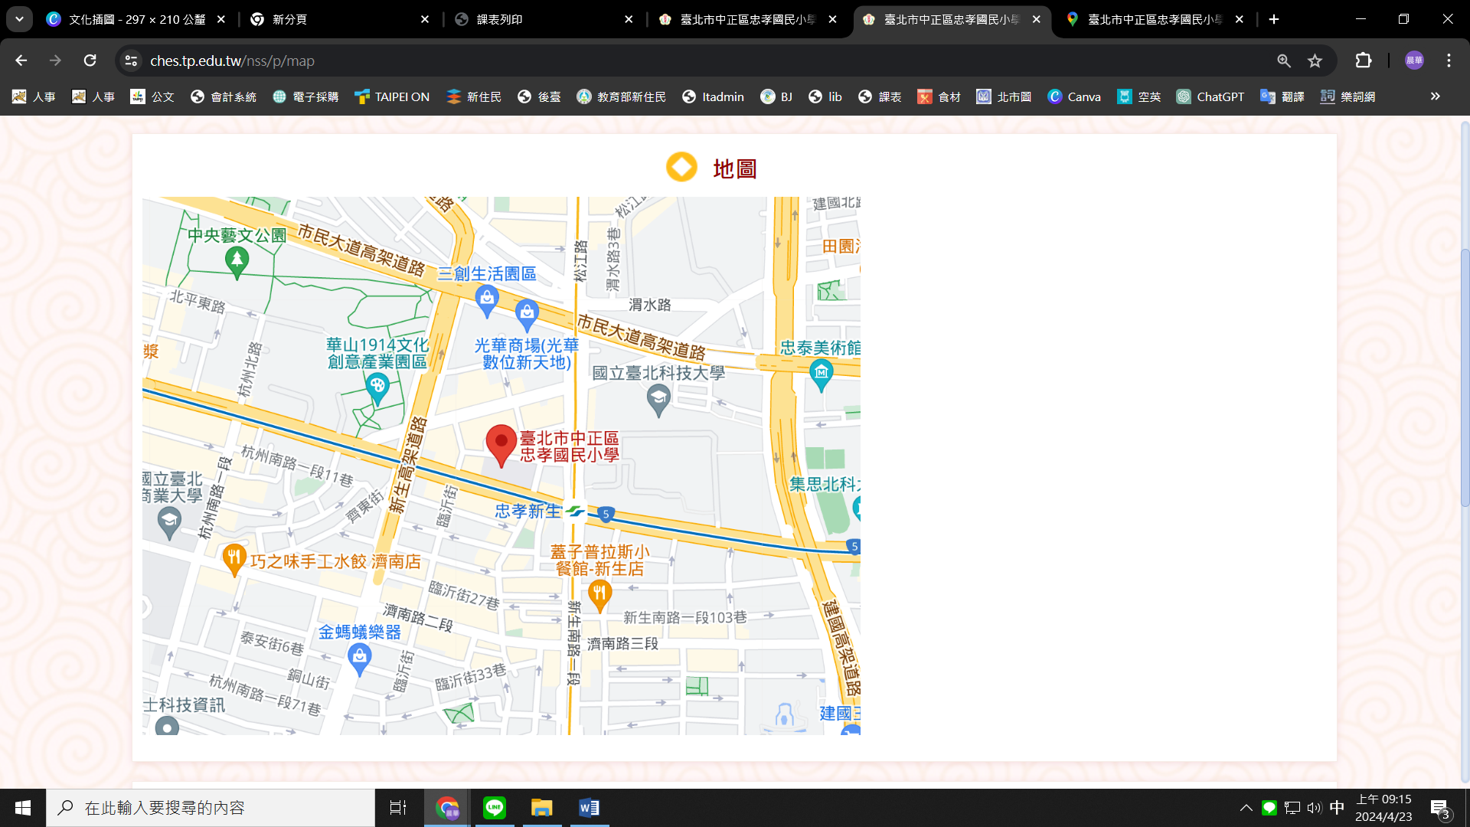
Task: Reload the current page
Action: (90, 60)
